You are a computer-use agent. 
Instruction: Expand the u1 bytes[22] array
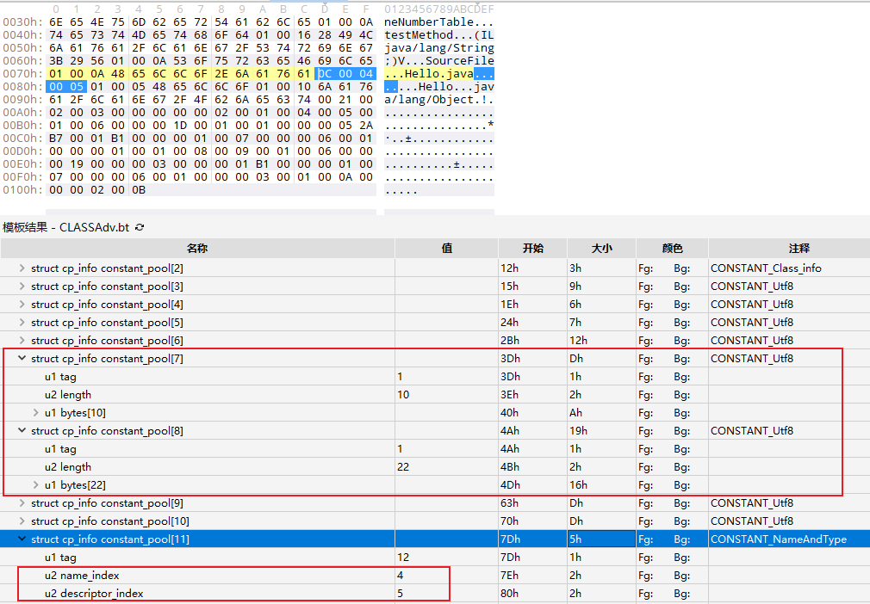point(36,484)
